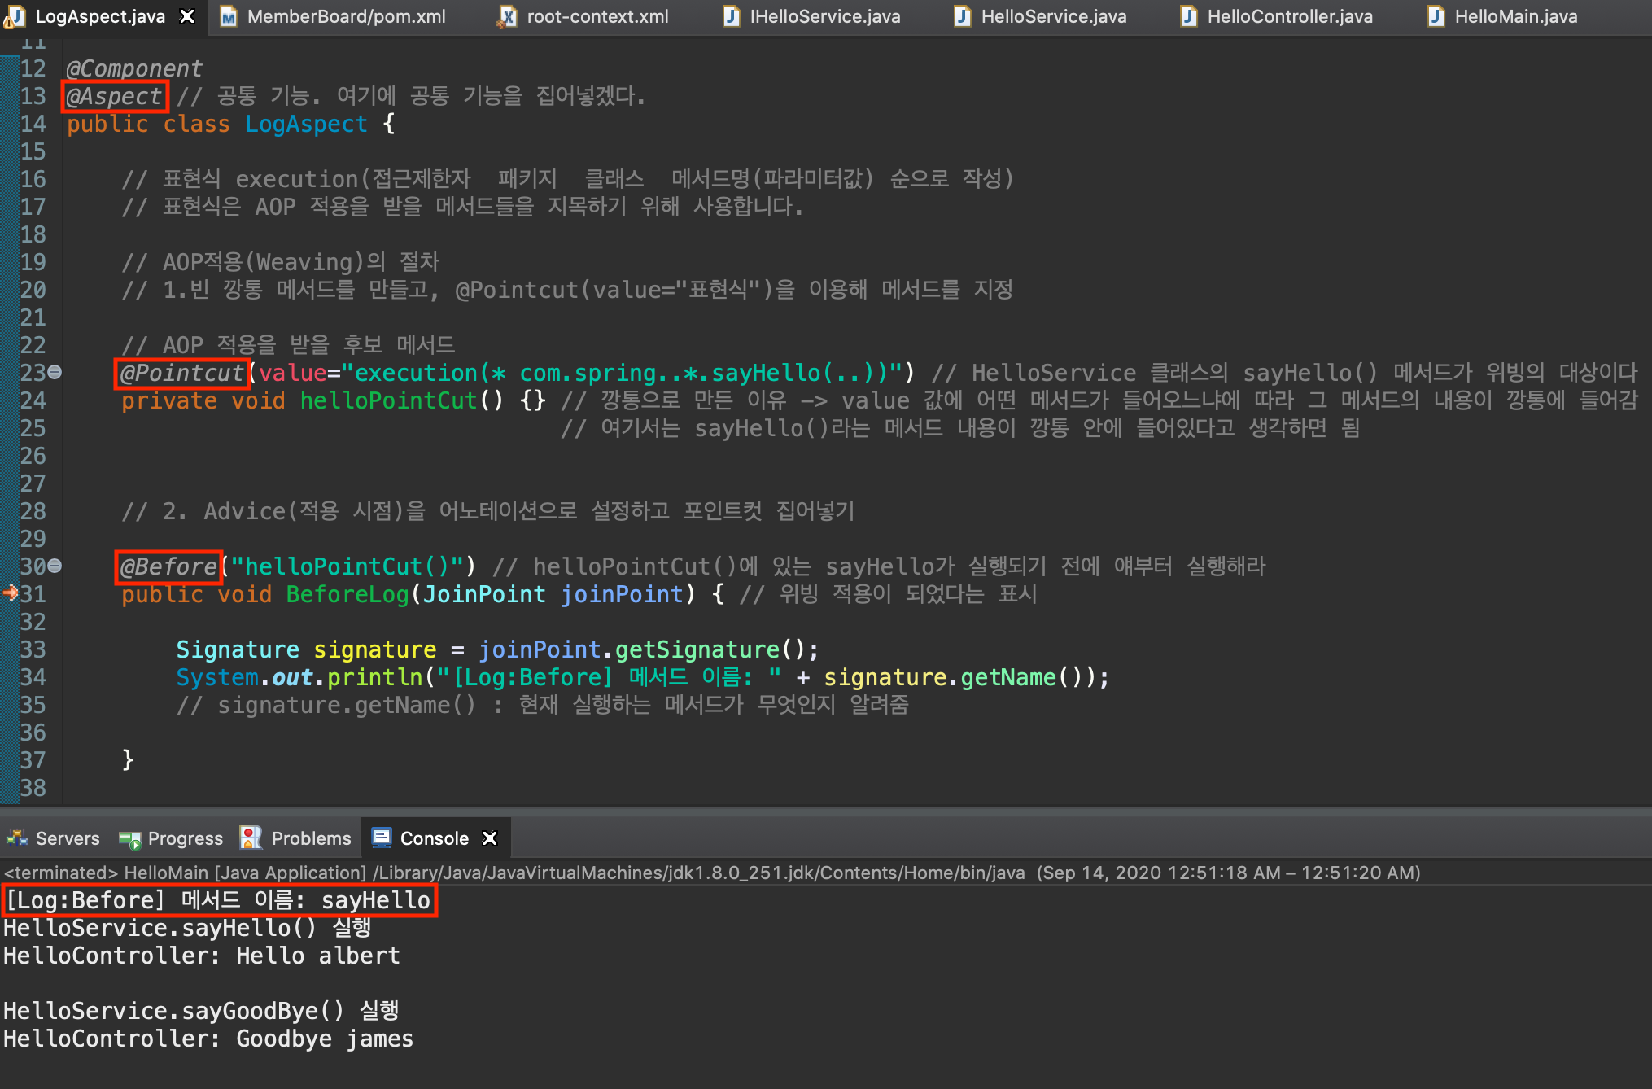This screenshot has height=1089, width=1652.
Task: Click the root-context.xml XML file icon
Action: pos(507,16)
